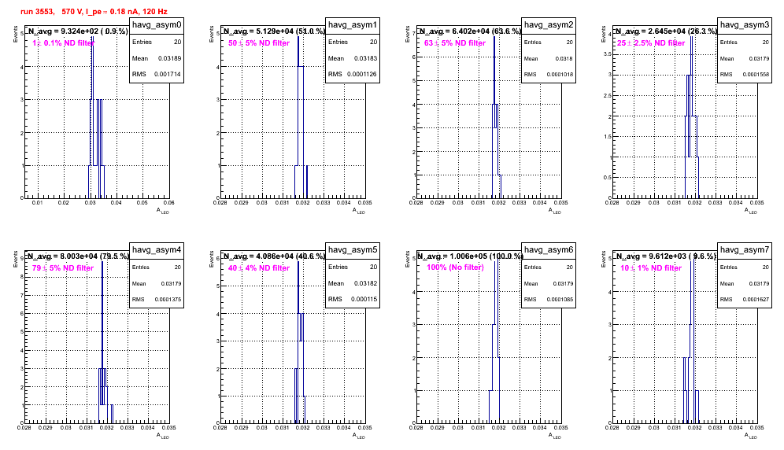Viewport: 784px width, 450px height.
Task: Click the histogram peak in havg_asym0 plot
Action: pos(93,38)
